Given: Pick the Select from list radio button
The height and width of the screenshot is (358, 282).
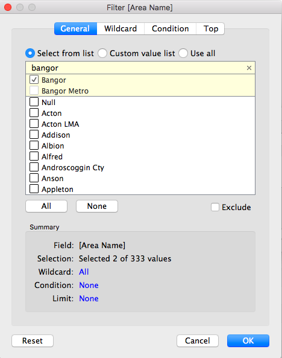Looking at the screenshot, I should tap(30, 53).
